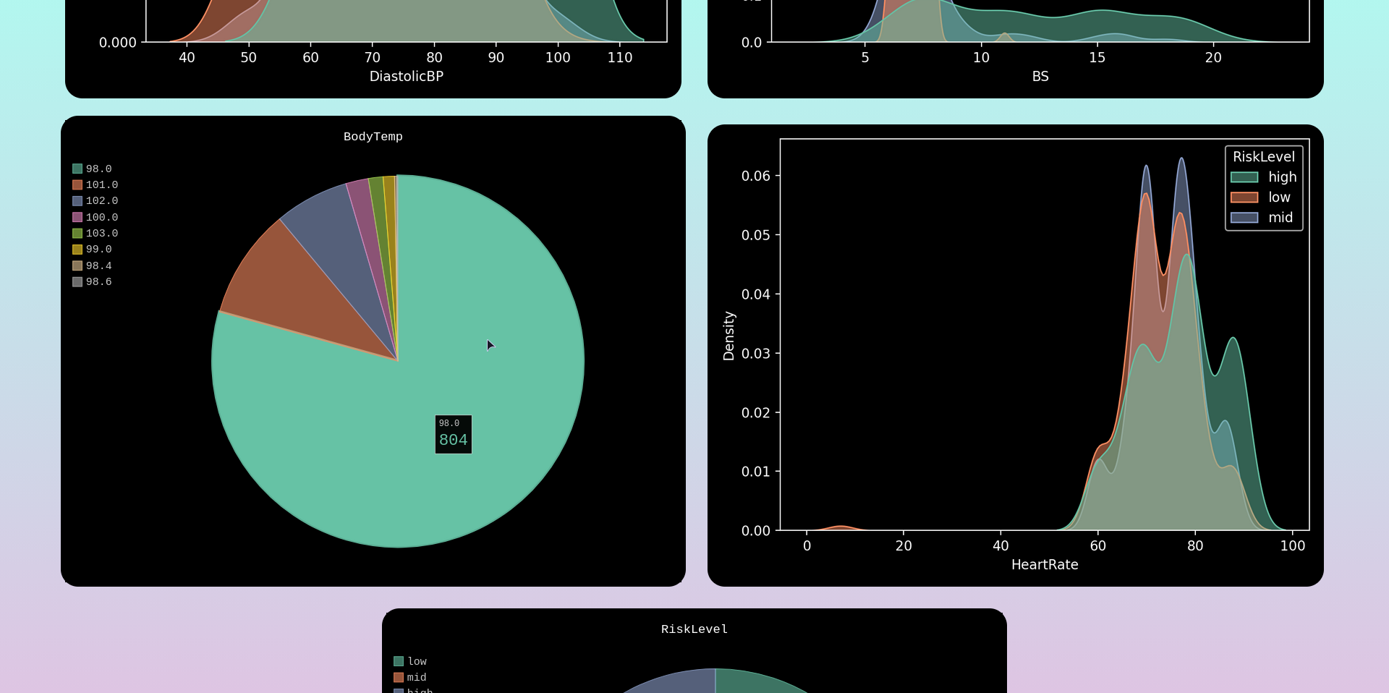The height and width of the screenshot is (693, 1389).
Task: Toggle the 98.0 legend entry in BodyTemp
Action: tap(77, 168)
